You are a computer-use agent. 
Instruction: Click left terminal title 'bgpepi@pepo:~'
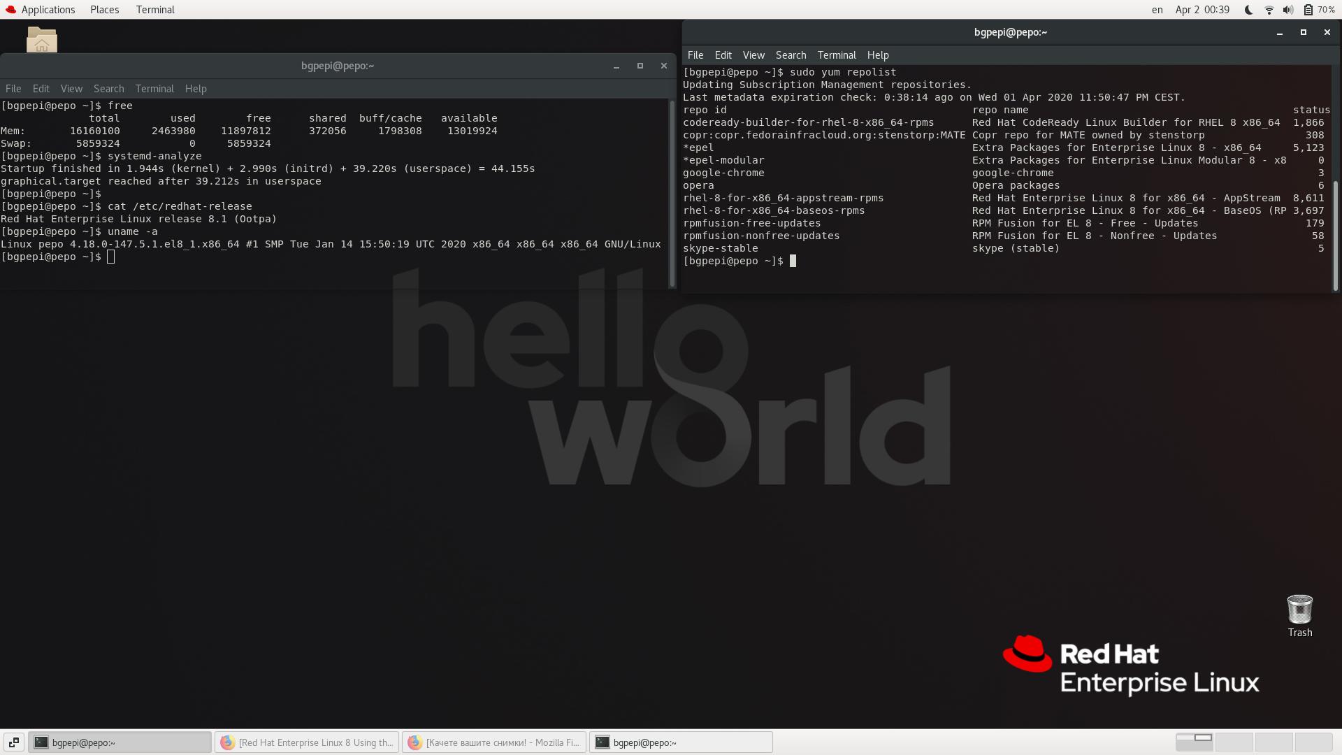pyautogui.click(x=338, y=66)
